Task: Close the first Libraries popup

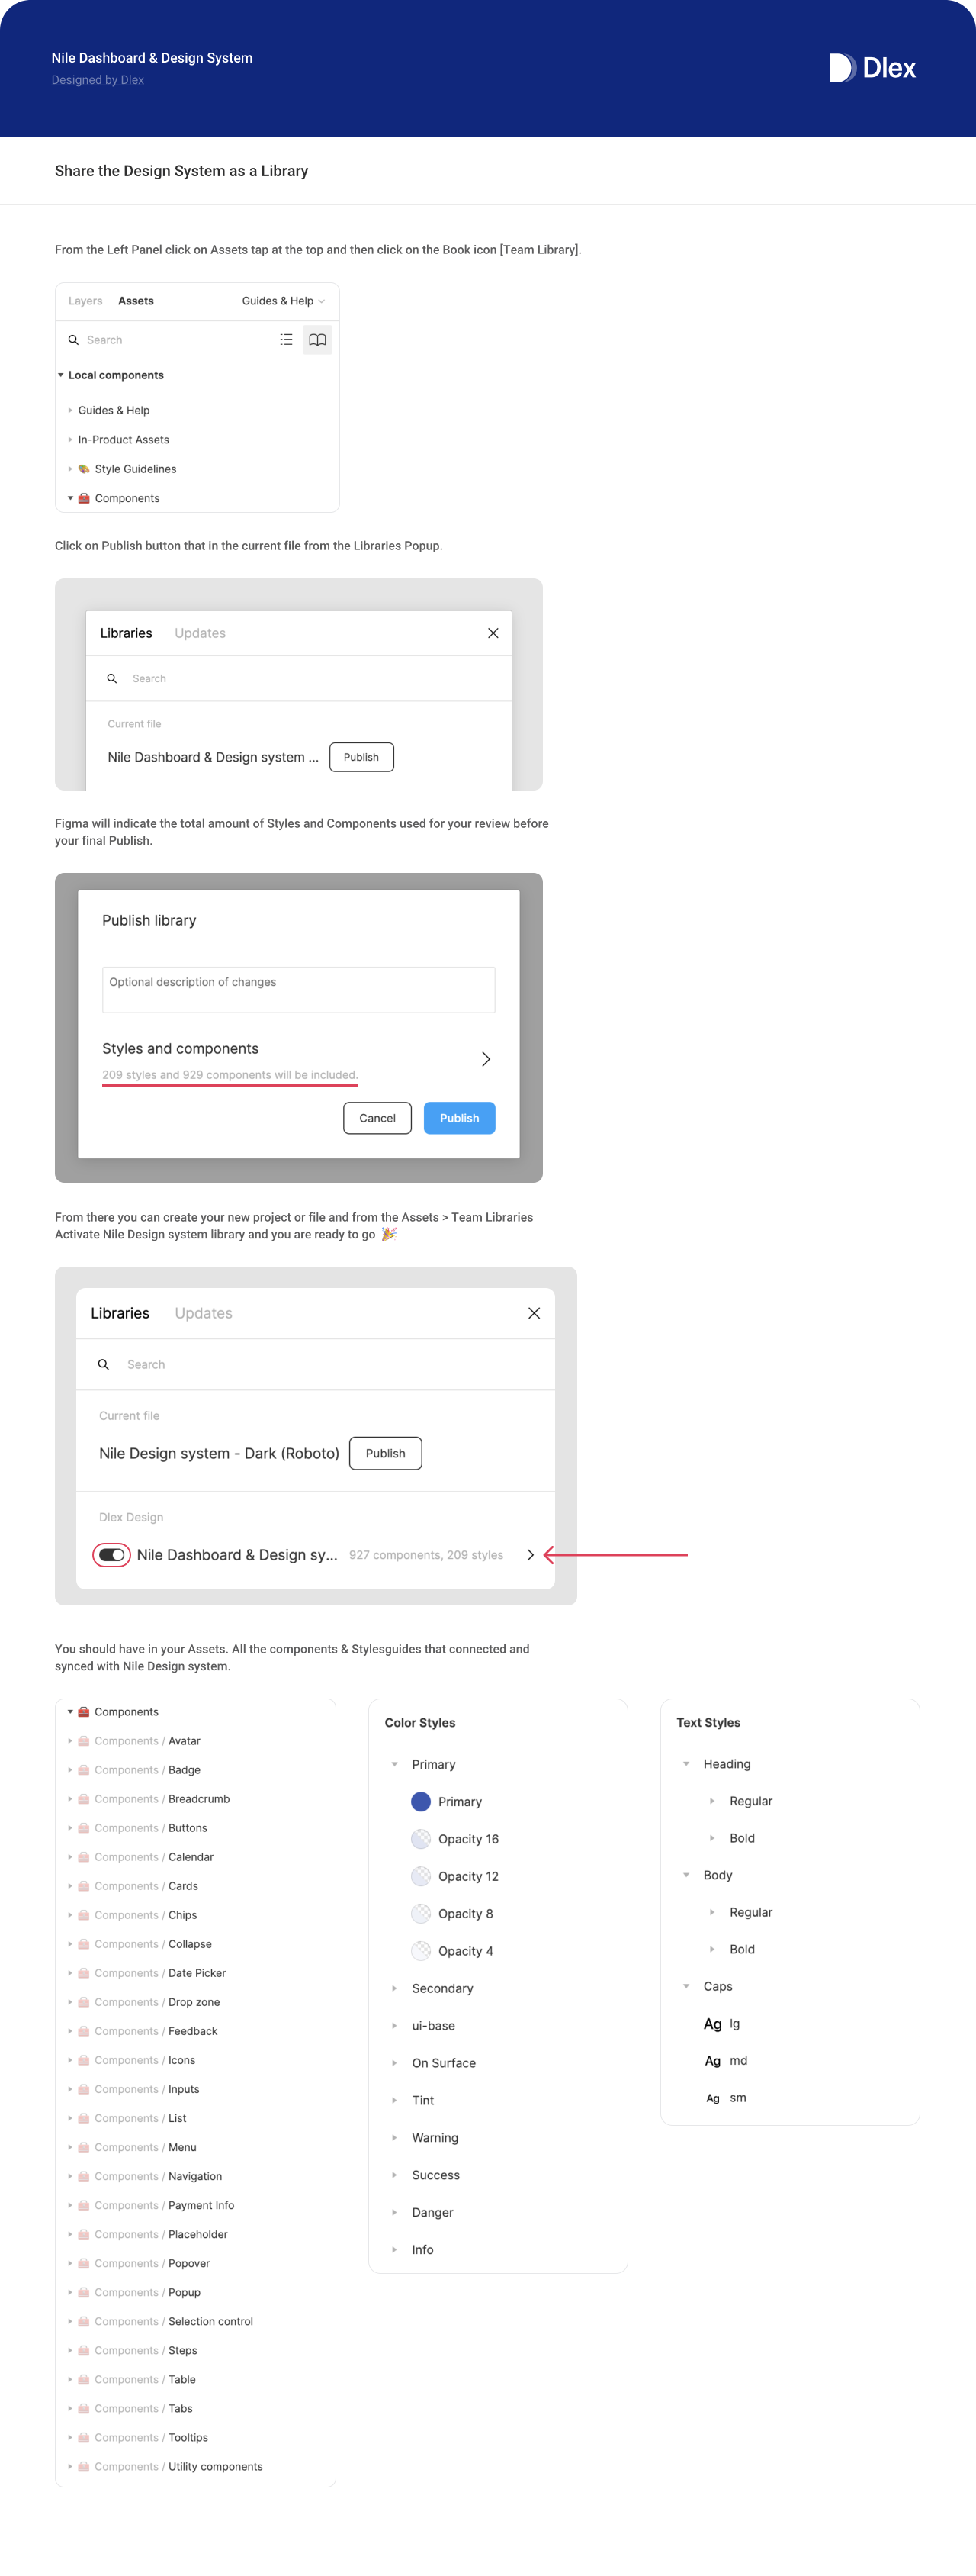Action: click(x=493, y=633)
